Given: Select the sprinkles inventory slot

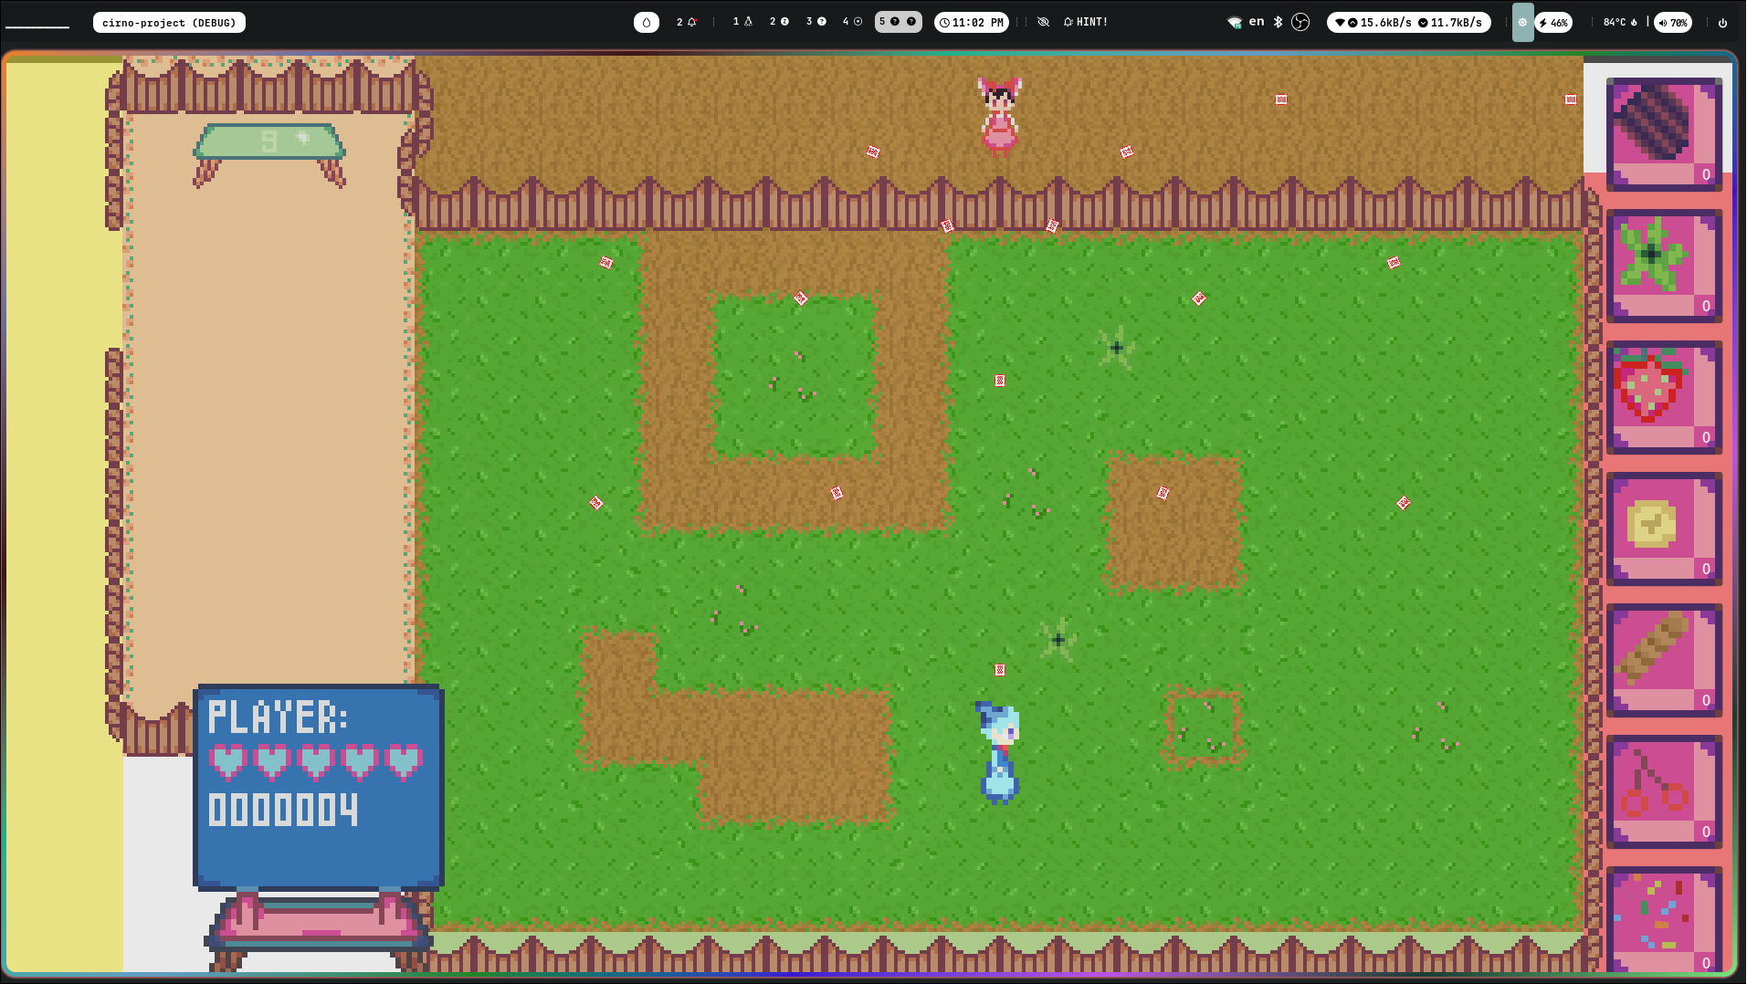Looking at the screenshot, I should pos(1663,920).
